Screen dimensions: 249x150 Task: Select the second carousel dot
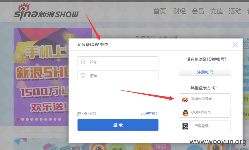(23, 119)
